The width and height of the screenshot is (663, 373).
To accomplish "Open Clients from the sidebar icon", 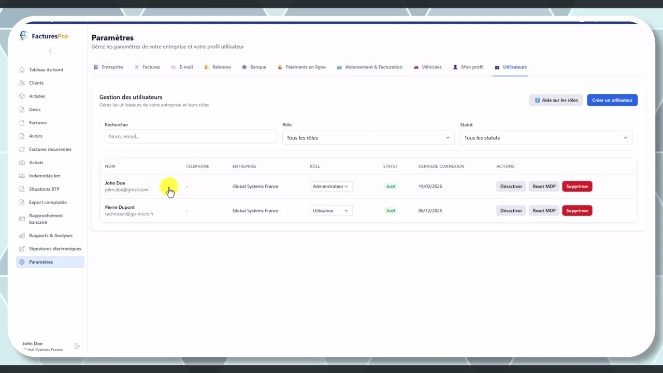I will point(22,83).
